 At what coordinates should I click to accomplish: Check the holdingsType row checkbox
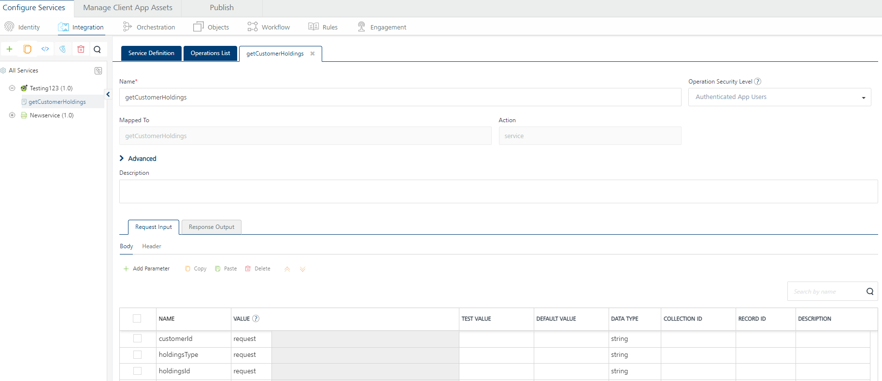(137, 354)
